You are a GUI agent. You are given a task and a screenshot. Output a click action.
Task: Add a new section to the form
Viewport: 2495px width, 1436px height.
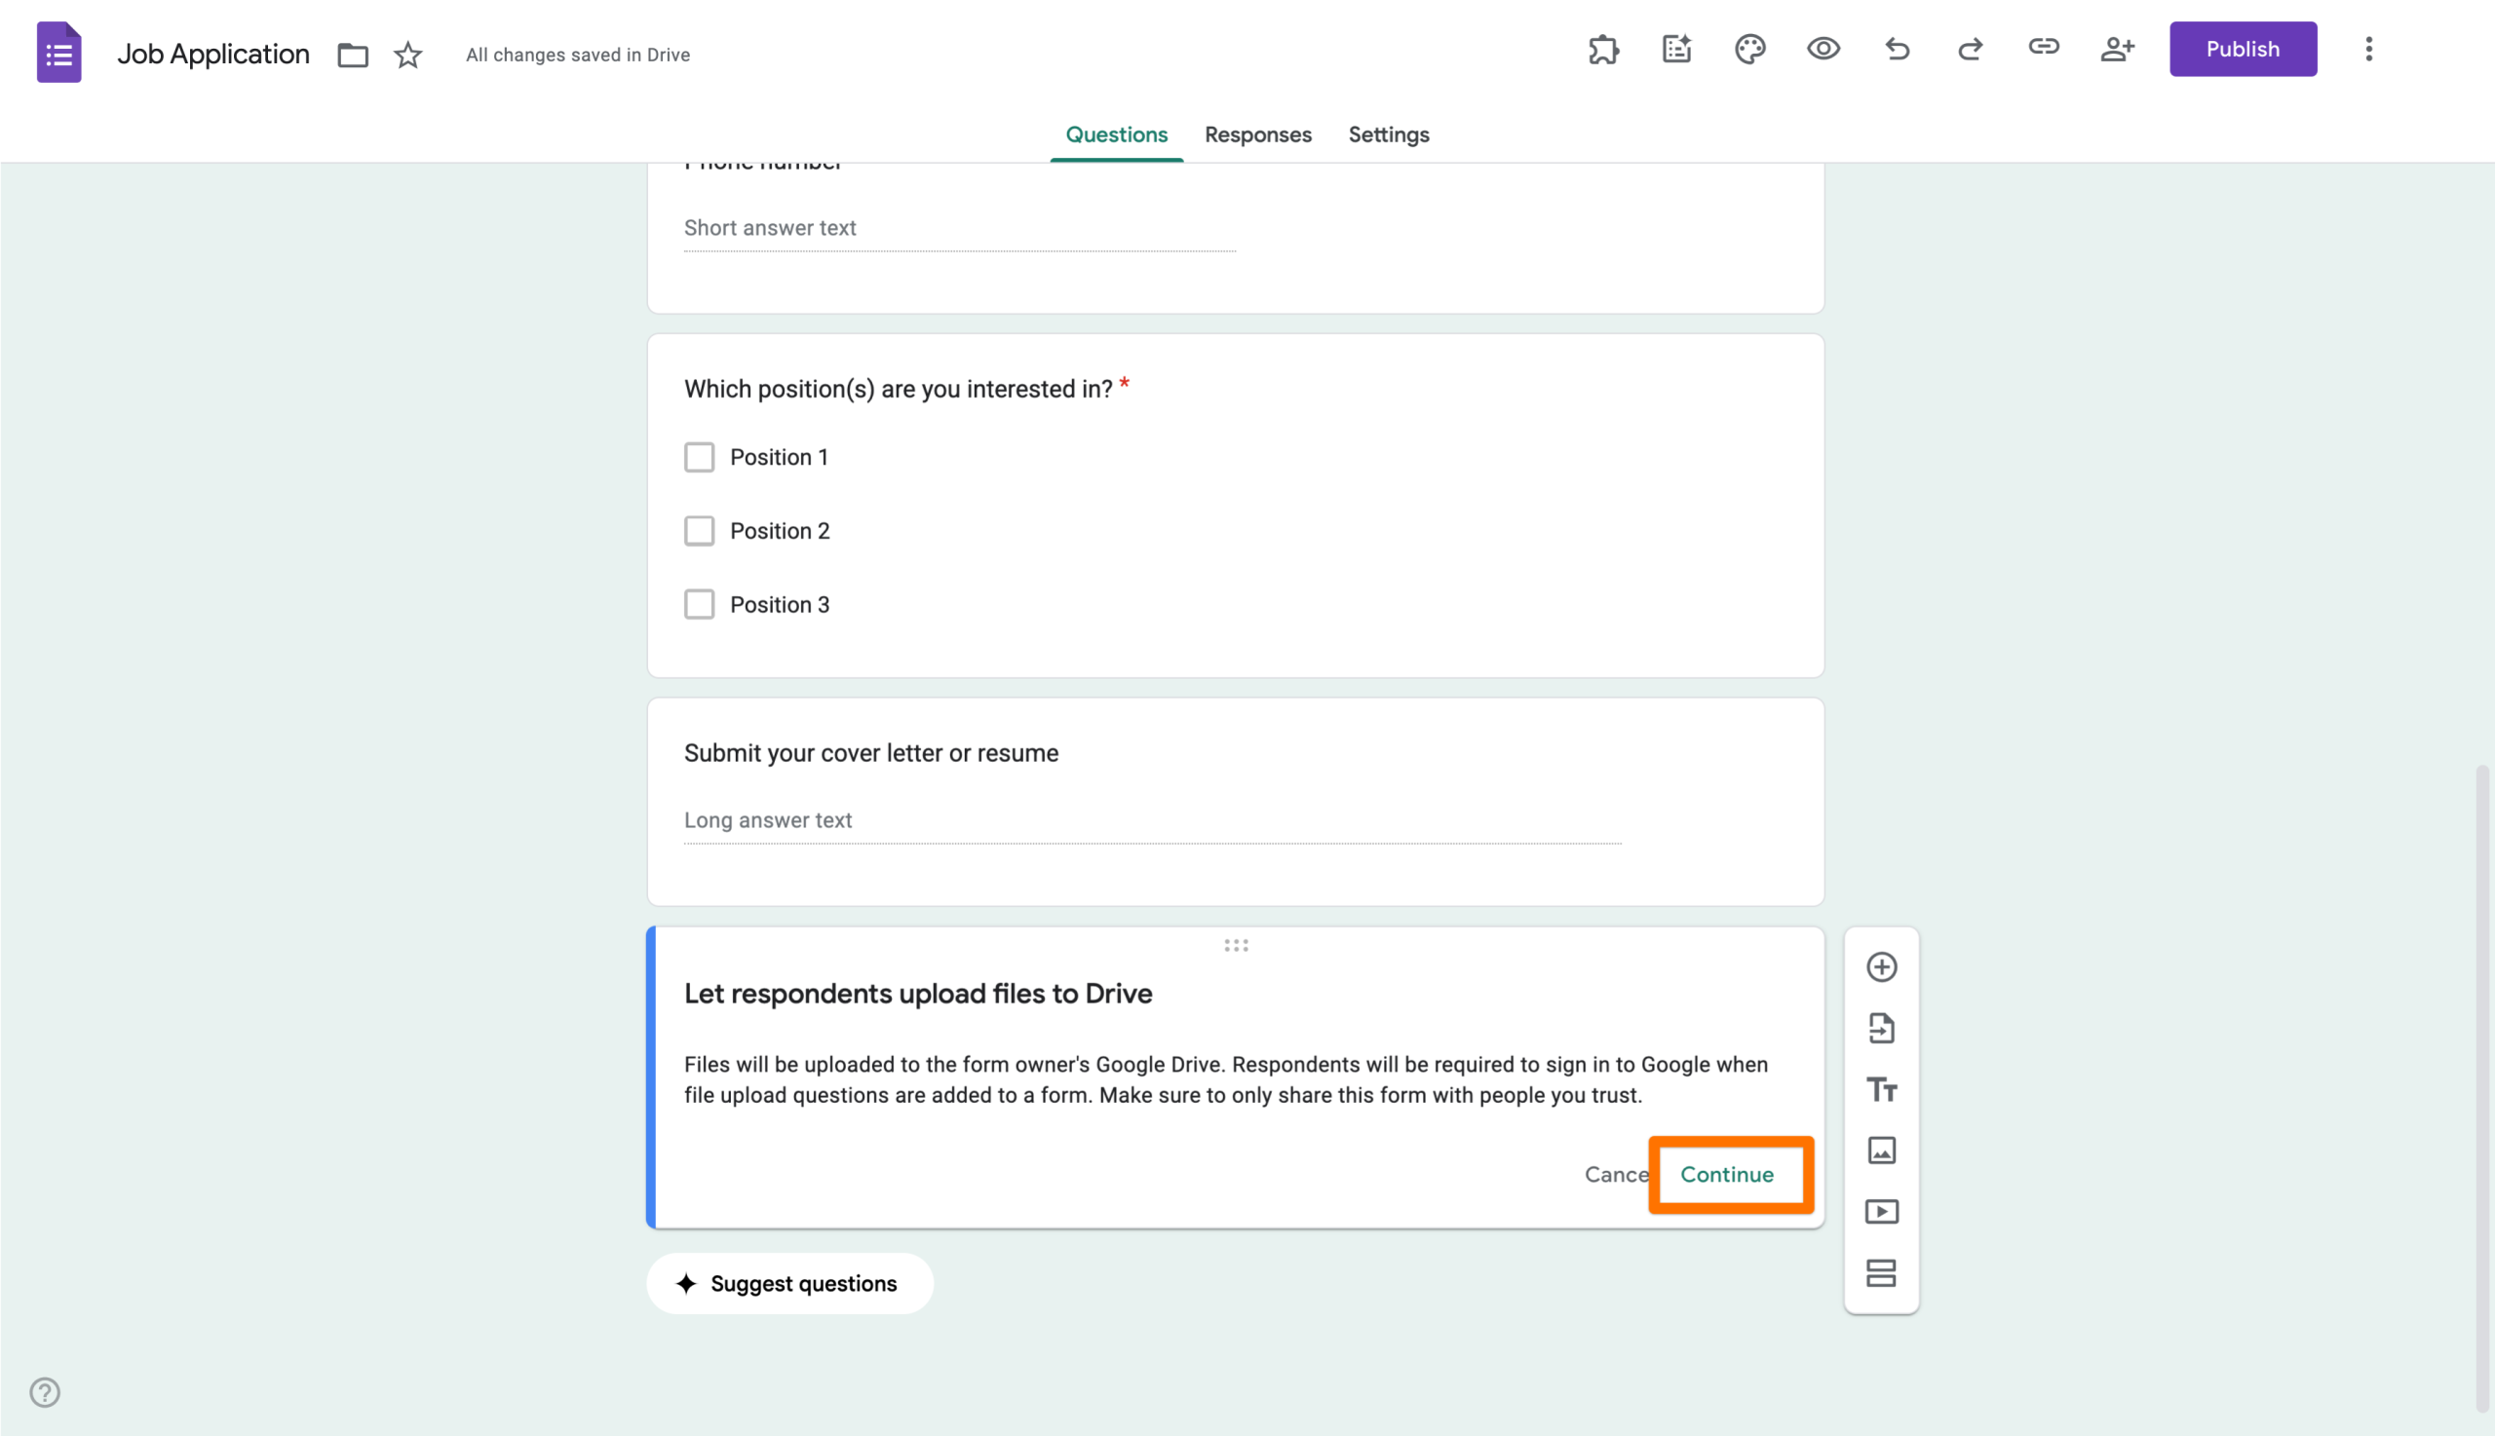click(x=1881, y=1272)
